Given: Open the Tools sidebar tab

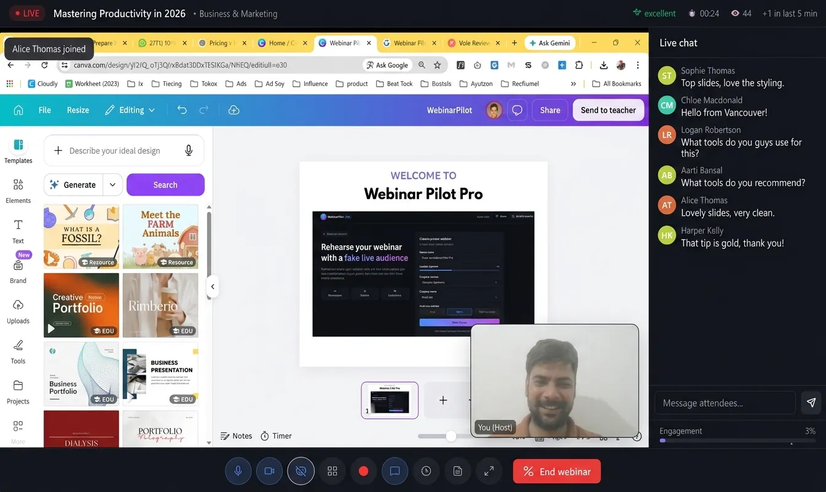Looking at the screenshot, I should [x=18, y=351].
